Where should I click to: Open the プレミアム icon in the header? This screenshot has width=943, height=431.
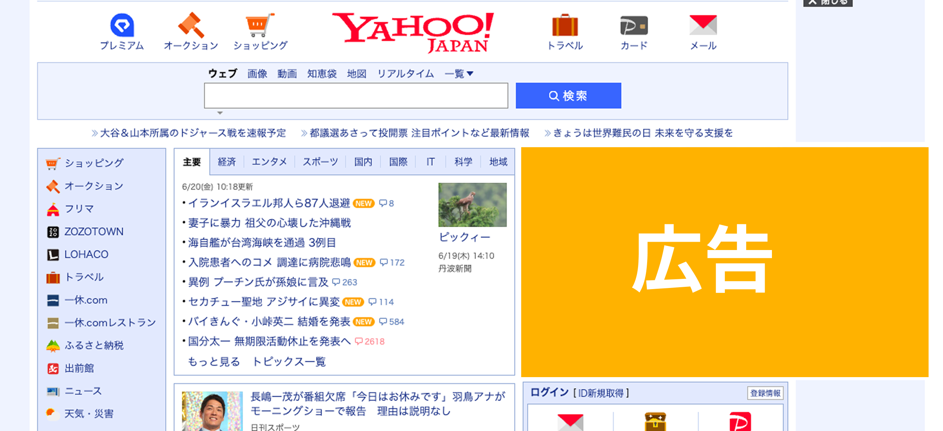122,25
